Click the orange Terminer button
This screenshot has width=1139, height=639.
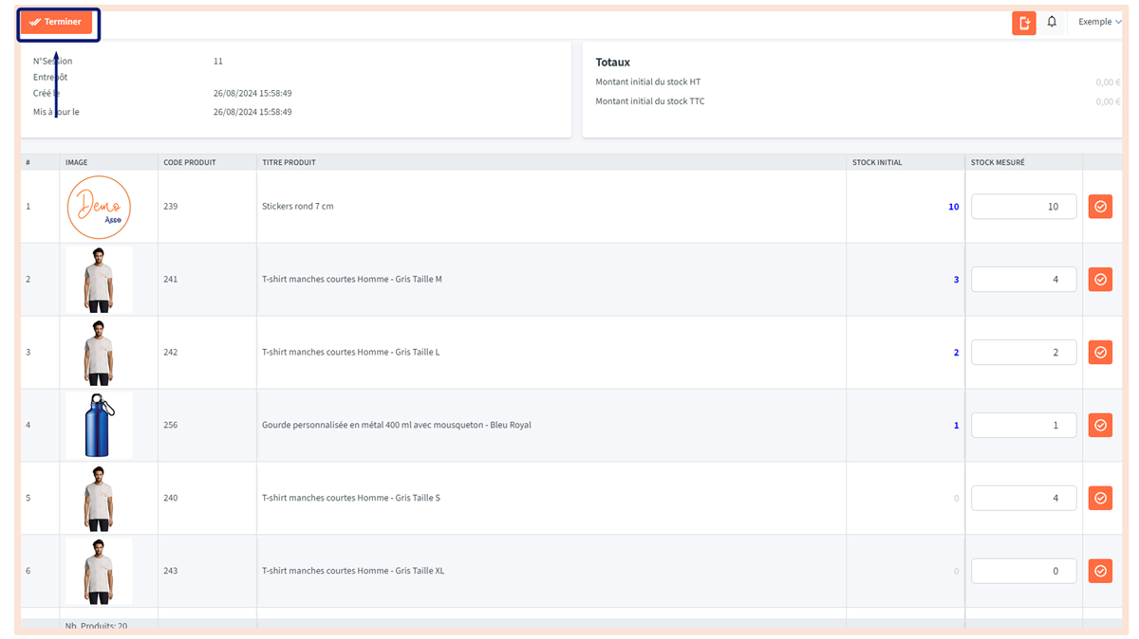pos(56,22)
